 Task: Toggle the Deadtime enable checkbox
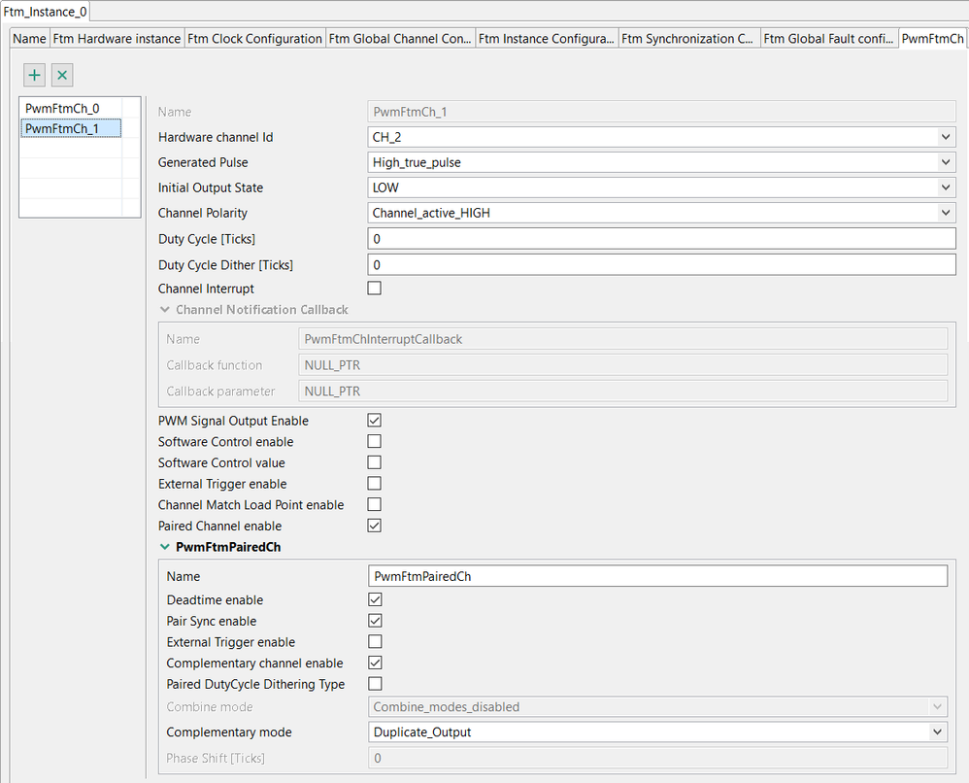[x=375, y=600]
